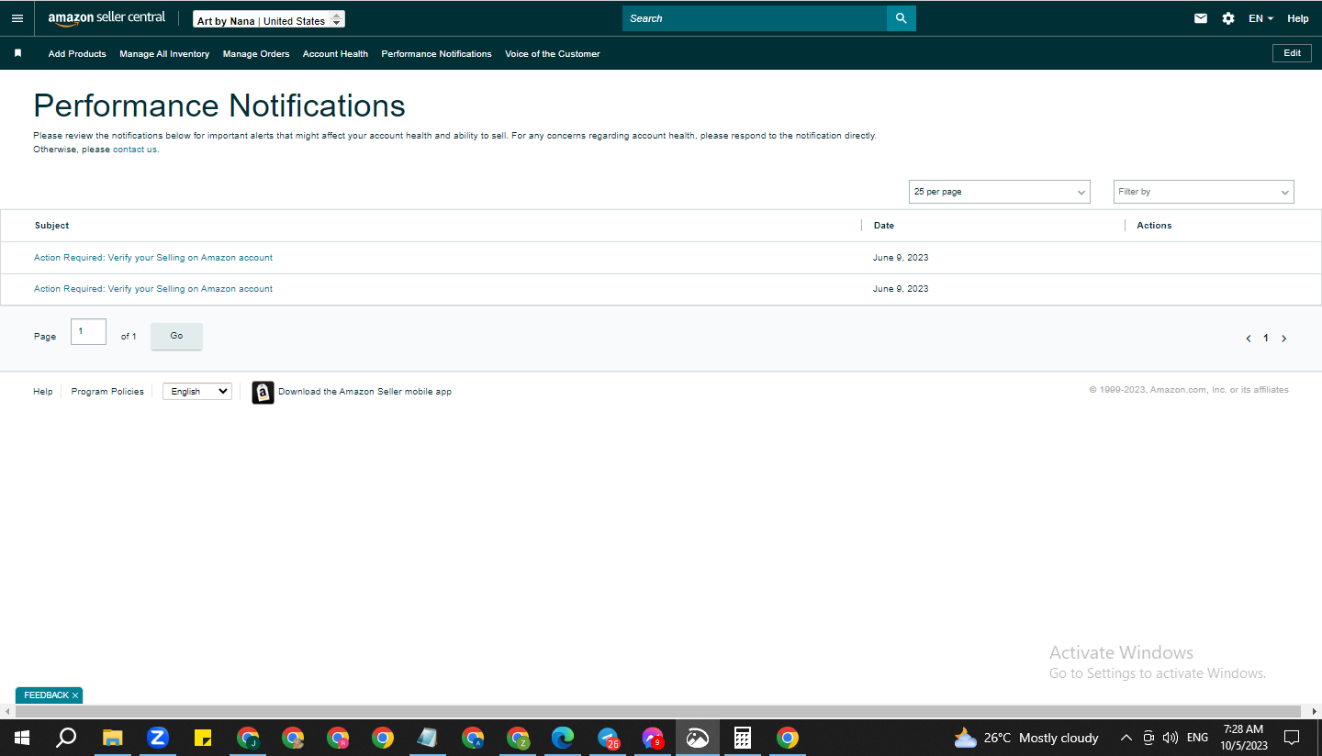Click the Subject column header
This screenshot has width=1322, height=756.
pos(52,226)
